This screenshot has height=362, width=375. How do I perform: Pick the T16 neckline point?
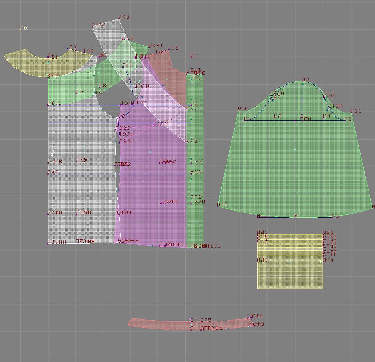pos(169,50)
